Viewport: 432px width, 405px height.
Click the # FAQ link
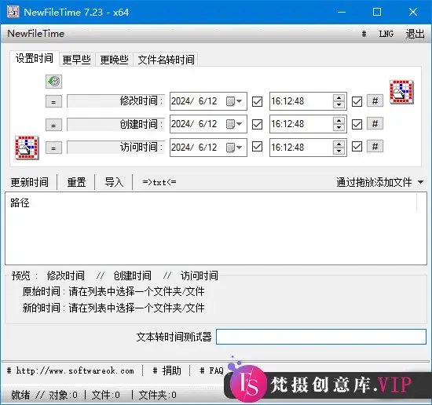[211, 371]
